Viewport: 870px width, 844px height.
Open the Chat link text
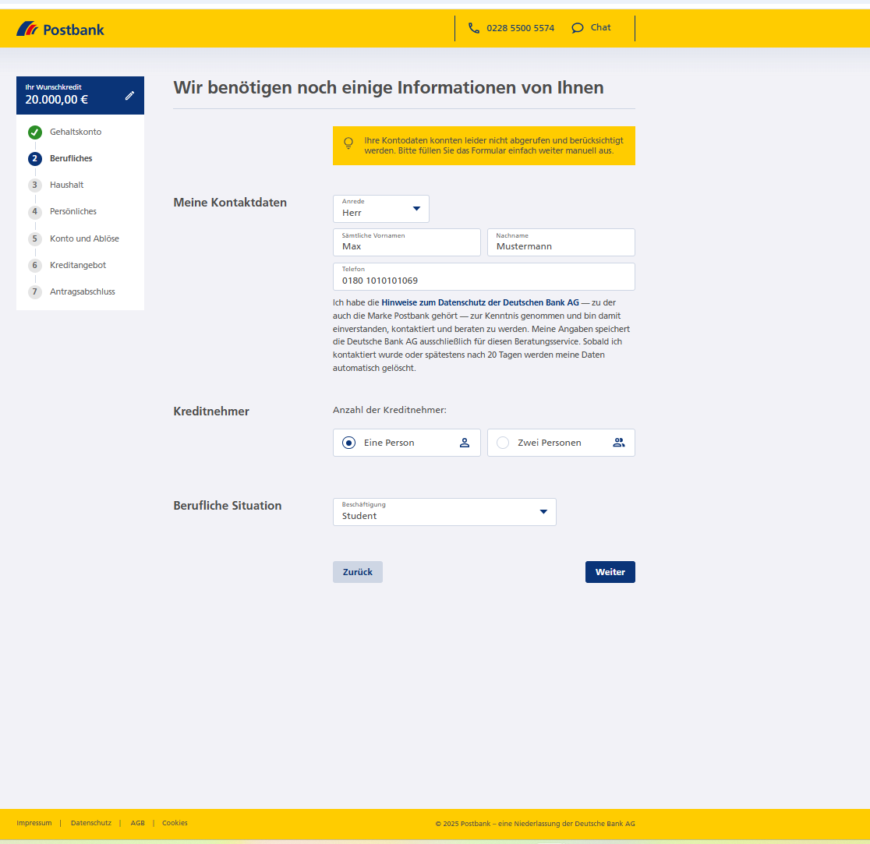[x=600, y=28]
